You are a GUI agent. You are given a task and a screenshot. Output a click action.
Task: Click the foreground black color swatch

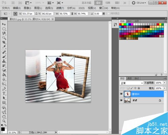3,129
